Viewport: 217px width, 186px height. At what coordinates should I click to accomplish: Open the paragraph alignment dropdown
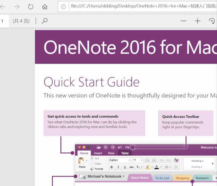coord(168,167)
